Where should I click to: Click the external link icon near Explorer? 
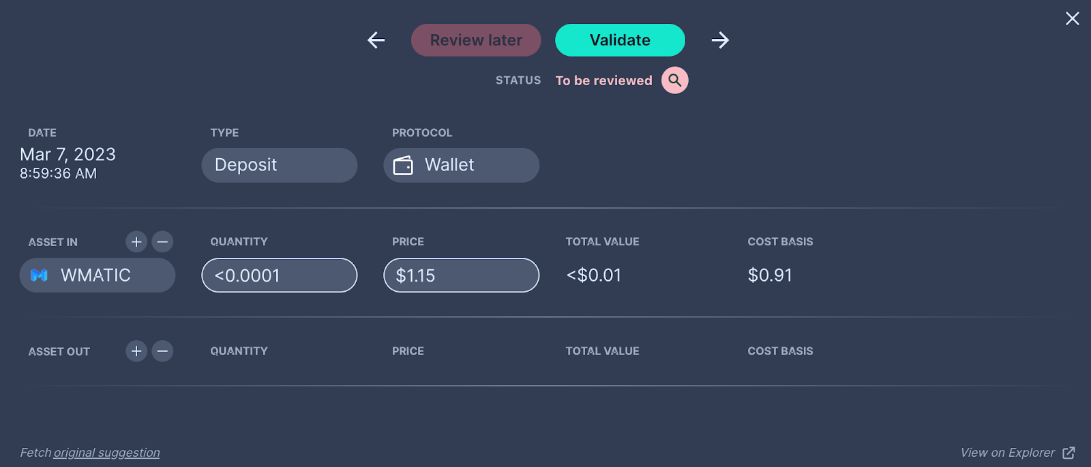pos(1068,453)
